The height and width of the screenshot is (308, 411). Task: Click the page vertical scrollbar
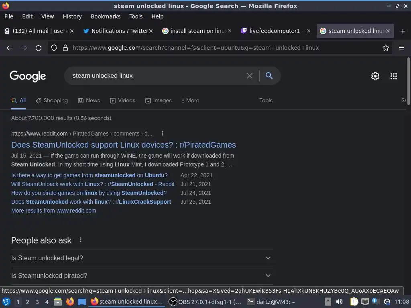pyautogui.click(x=408, y=81)
